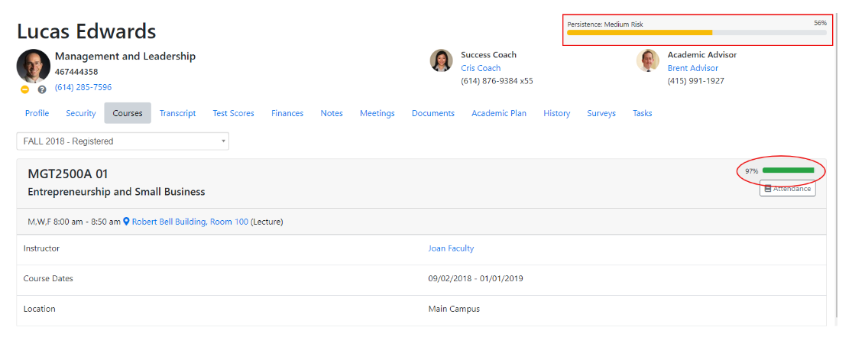Open the Security tab

point(81,113)
